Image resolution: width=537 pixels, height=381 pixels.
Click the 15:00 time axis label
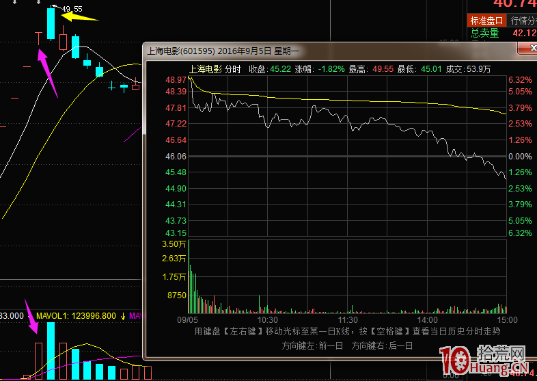(508, 320)
